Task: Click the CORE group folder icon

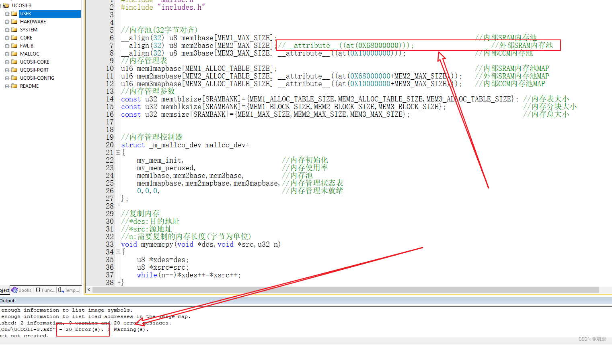Action: 14,38
